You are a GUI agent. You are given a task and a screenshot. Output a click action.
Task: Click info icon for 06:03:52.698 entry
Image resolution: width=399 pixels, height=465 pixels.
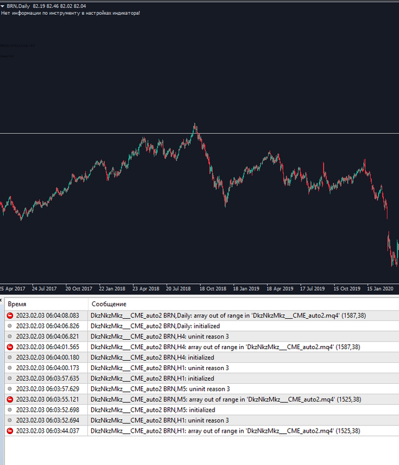pos(10,410)
